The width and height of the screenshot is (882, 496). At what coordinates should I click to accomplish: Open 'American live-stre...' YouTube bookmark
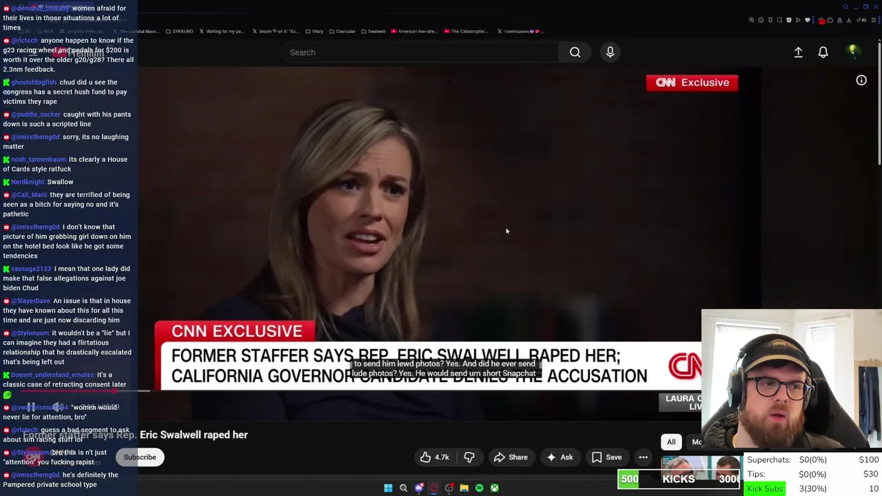414,31
